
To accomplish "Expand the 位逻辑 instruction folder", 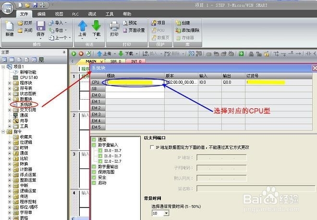I will coord(10,142).
